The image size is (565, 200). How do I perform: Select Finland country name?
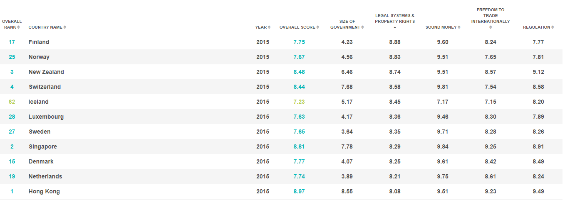coord(39,42)
